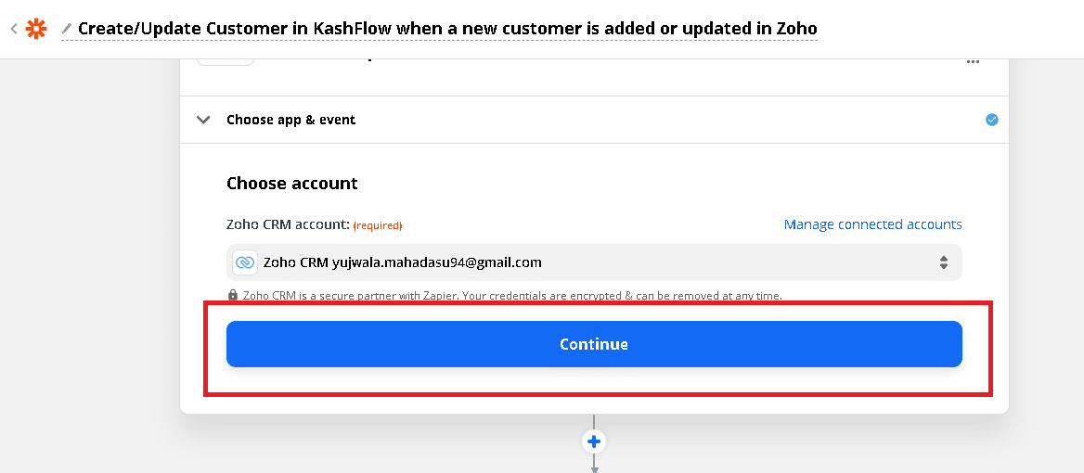Viewport: 1084px width, 473px height.
Task: Click the pencil icon to rename Zap
Action: tap(66, 29)
